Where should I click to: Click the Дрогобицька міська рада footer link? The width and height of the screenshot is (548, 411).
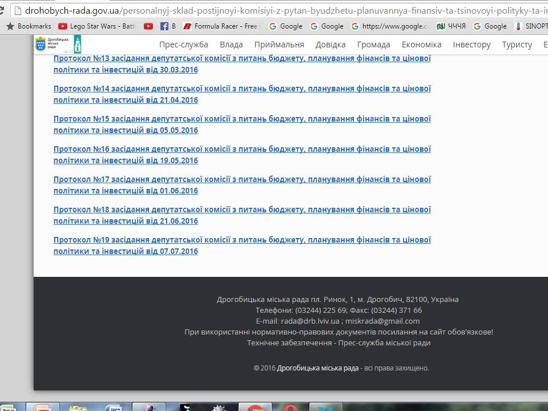tap(318, 368)
